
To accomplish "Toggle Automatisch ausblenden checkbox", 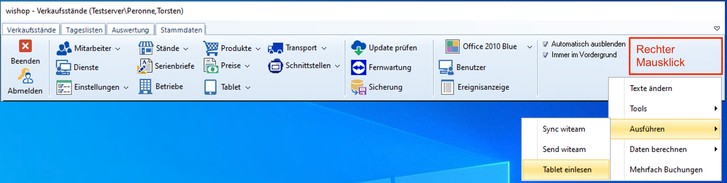I will [545, 44].
